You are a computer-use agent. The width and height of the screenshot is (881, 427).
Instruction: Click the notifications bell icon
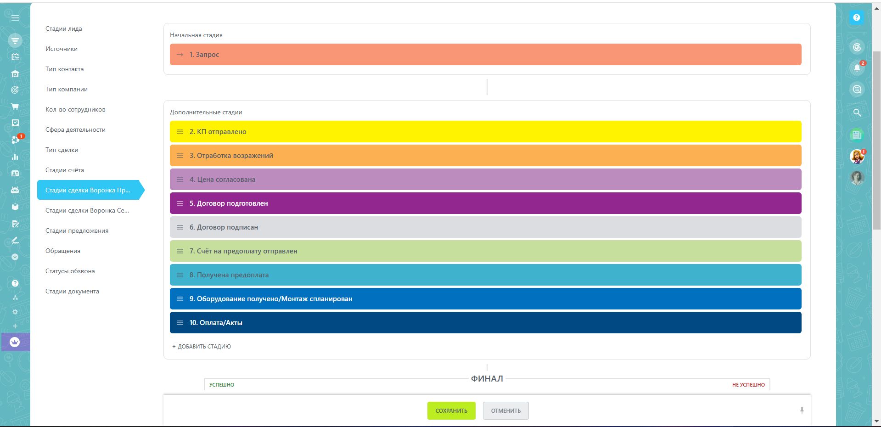pos(857,68)
